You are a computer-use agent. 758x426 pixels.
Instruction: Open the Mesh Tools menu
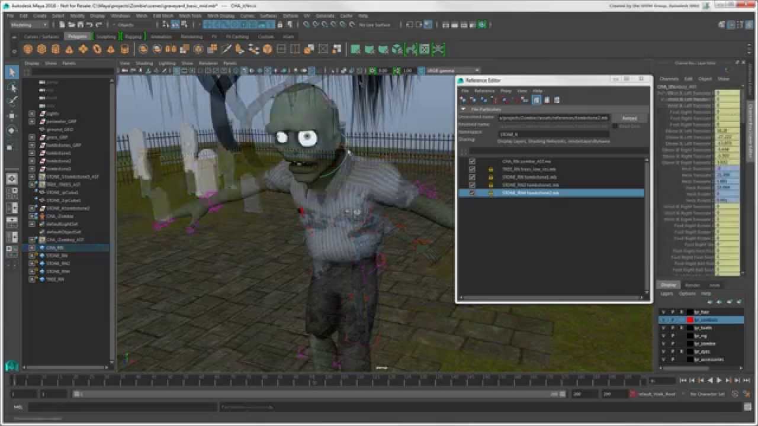point(189,16)
